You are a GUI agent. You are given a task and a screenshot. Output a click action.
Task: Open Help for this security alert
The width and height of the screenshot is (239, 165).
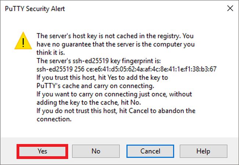click(x=203, y=151)
